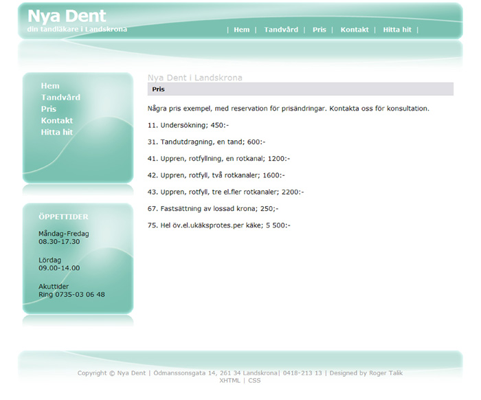Click the XHTML validation link in footer
481x400 pixels.
click(230, 381)
